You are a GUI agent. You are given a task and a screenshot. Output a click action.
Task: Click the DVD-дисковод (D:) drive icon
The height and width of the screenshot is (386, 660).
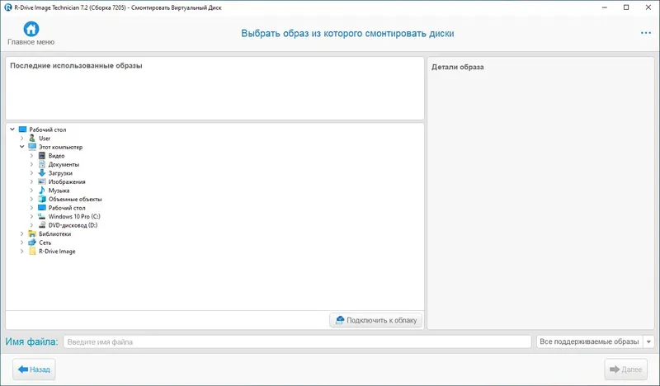point(42,225)
